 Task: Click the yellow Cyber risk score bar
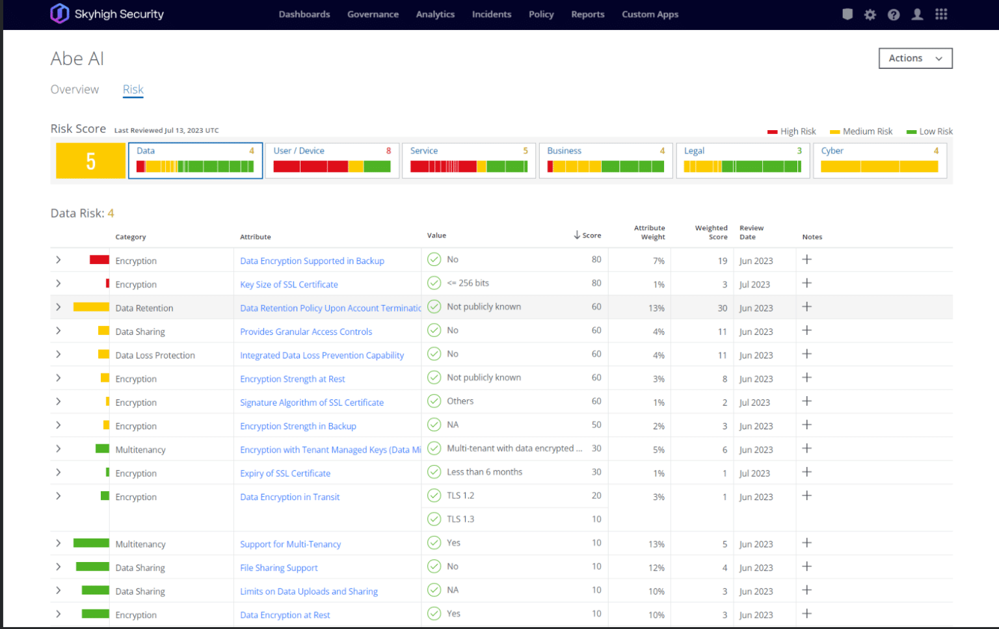click(x=880, y=166)
